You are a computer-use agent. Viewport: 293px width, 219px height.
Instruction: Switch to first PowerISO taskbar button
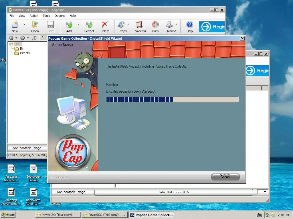pos(58,215)
